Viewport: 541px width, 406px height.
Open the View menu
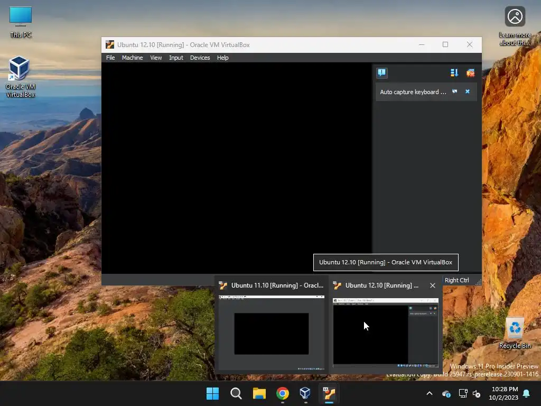(x=156, y=58)
